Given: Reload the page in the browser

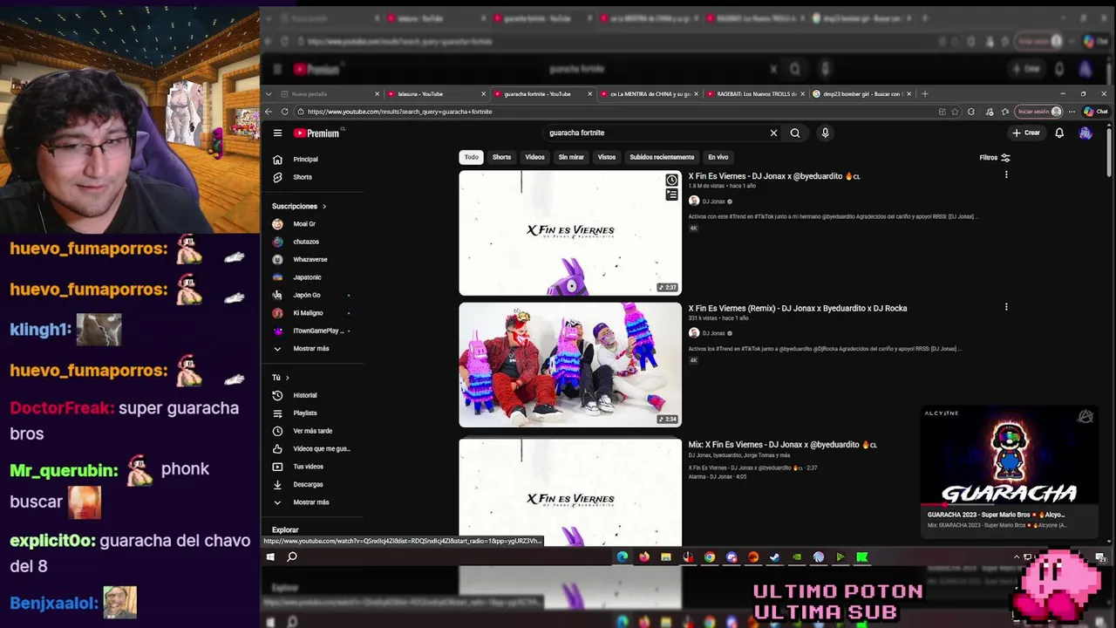Looking at the screenshot, I should coord(284,112).
